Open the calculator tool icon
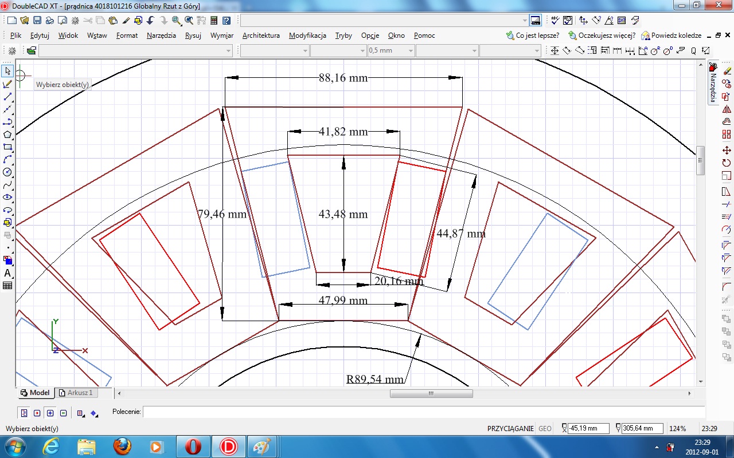The width and height of the screenshot is (734, 458). pyautogui.click(x=214, y=21)
